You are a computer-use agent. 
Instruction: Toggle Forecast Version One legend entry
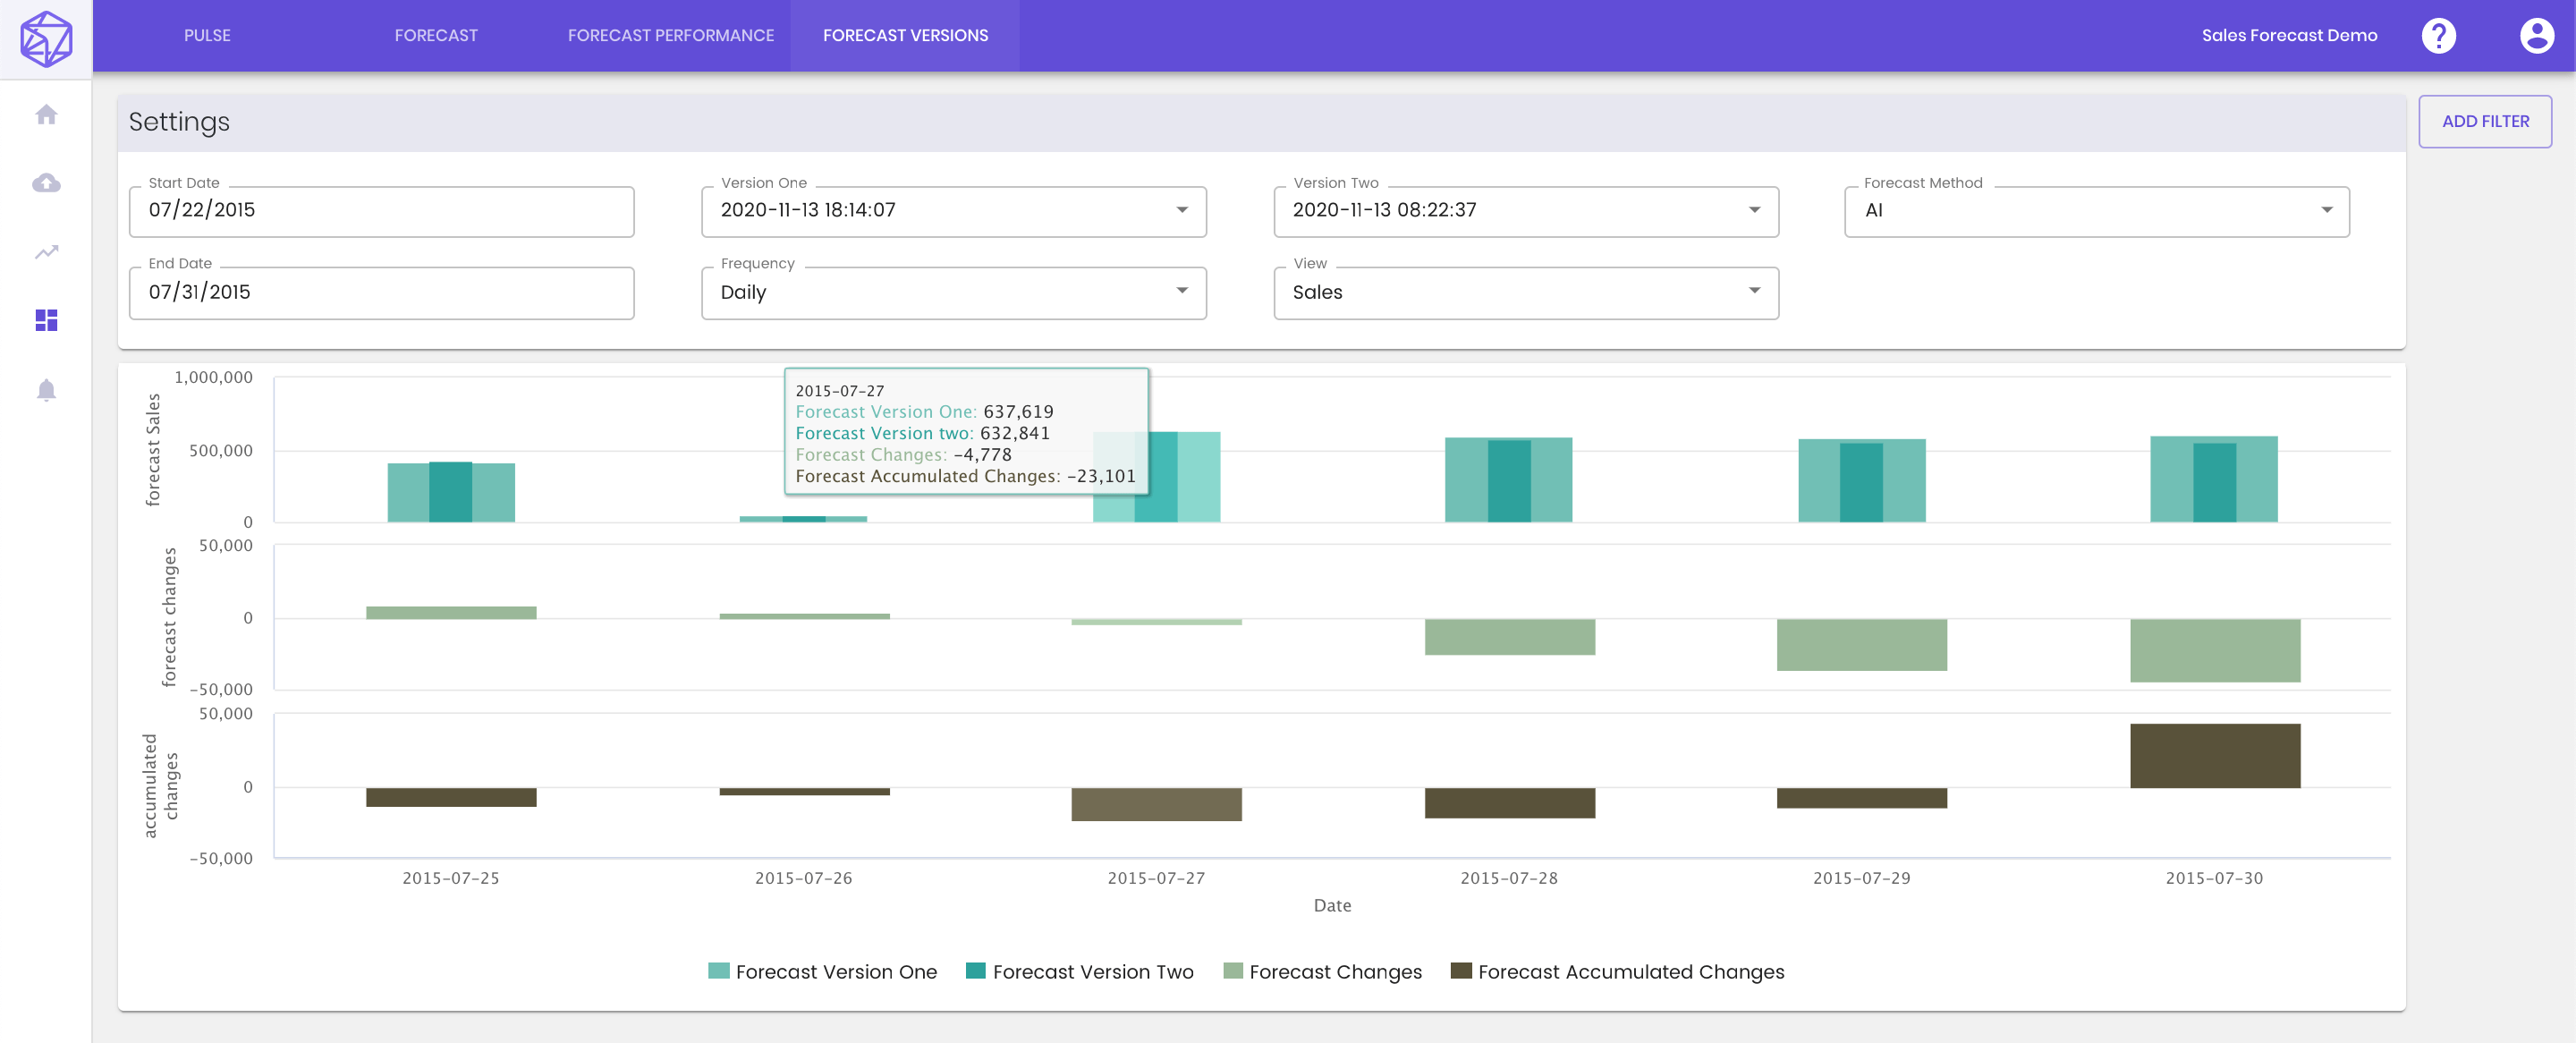[x=822, y=971]
